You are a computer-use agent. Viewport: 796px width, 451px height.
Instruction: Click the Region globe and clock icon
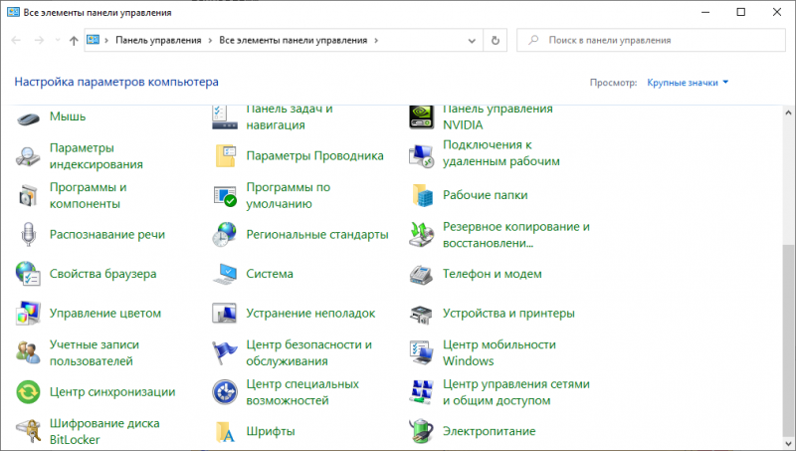225,234
